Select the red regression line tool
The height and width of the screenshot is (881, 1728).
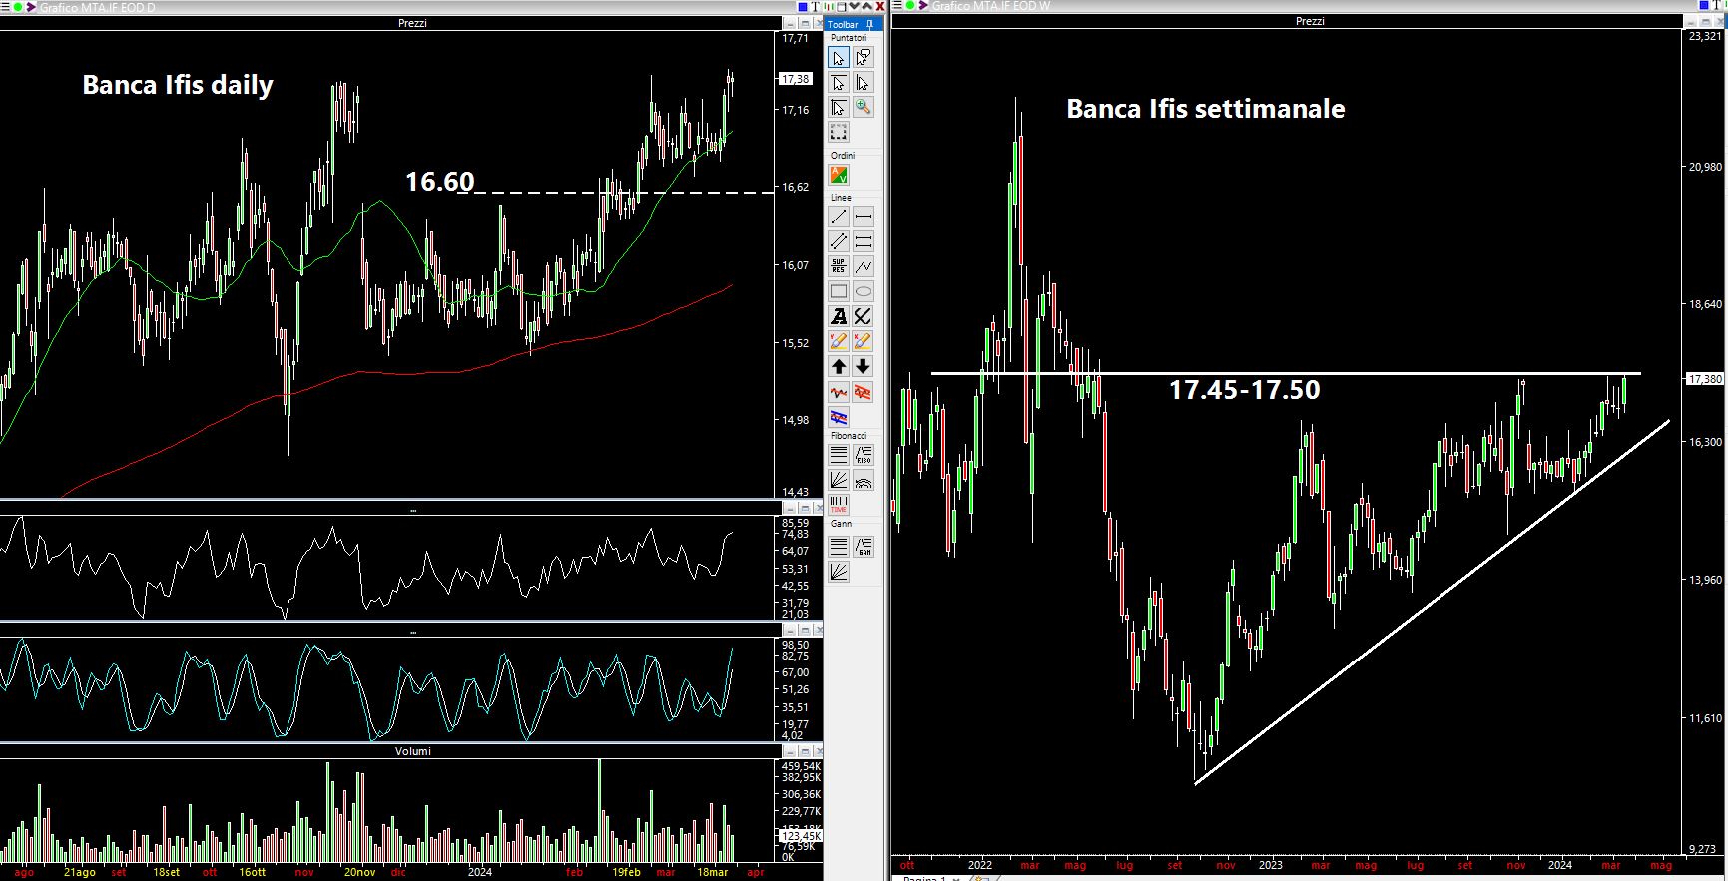click(839, 392)
